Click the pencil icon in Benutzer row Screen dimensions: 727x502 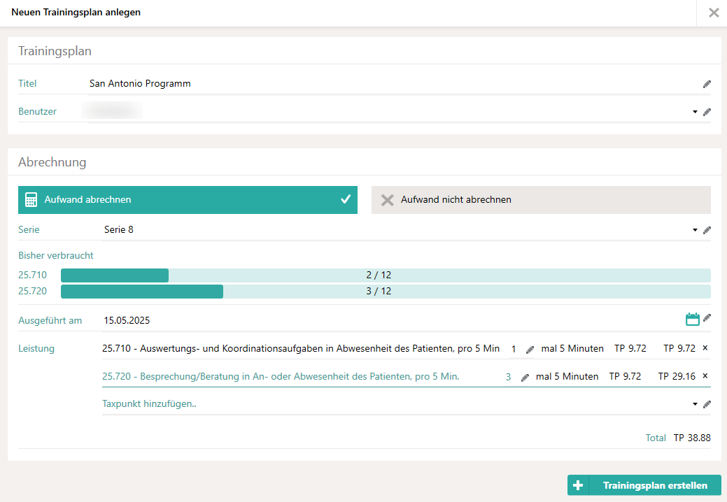707,112
